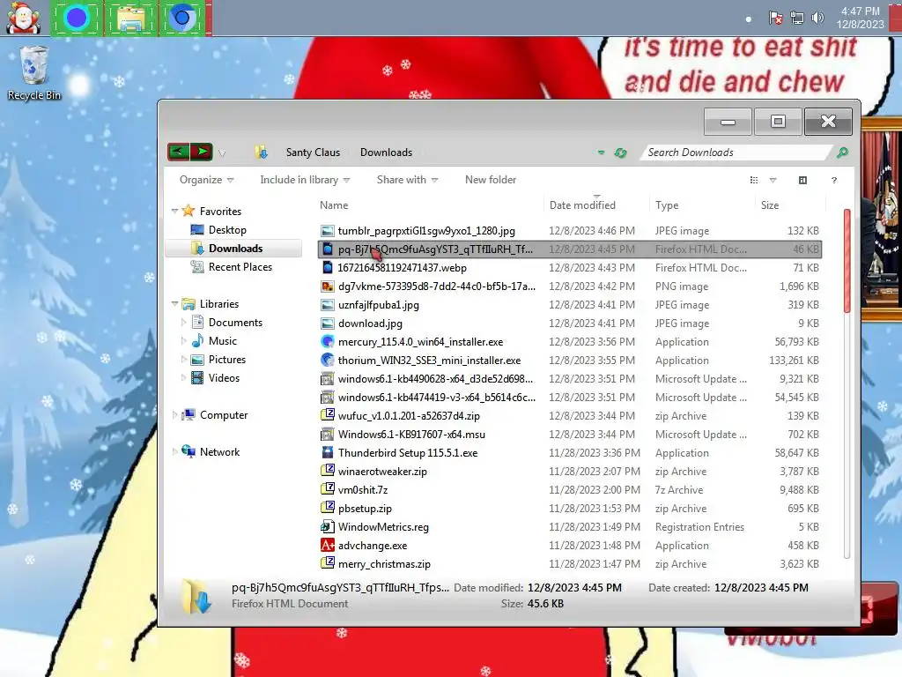Select the advchange.exe icon
Screen dimensions: 902x677
click(328, 545)
